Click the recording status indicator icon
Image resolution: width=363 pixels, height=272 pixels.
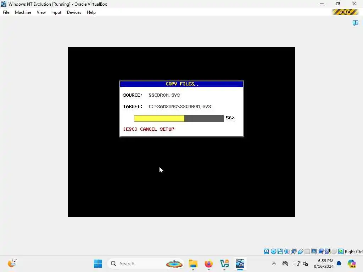pos(320,251)
